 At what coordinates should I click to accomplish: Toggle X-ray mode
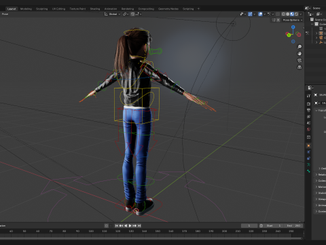pos(278,14)
